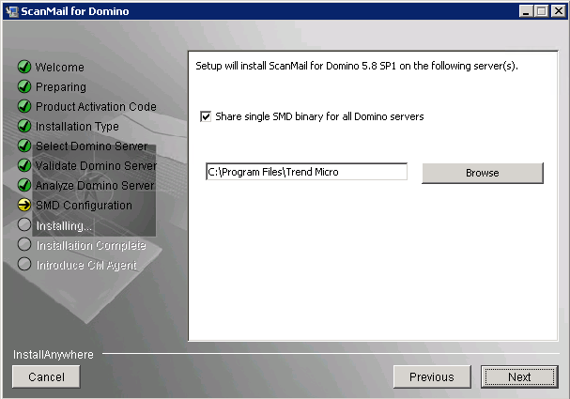The height and width of the screenshot is (399, 570).
Task: Click the yellow arrow icon for SMD Configuration
Action: [x=24, y=206]
